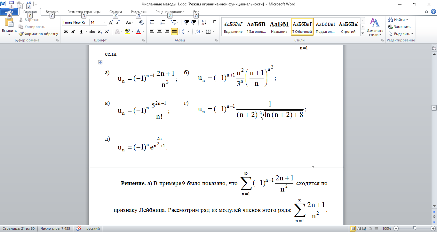Apply the Заголовок style

(x=256, y=27)
